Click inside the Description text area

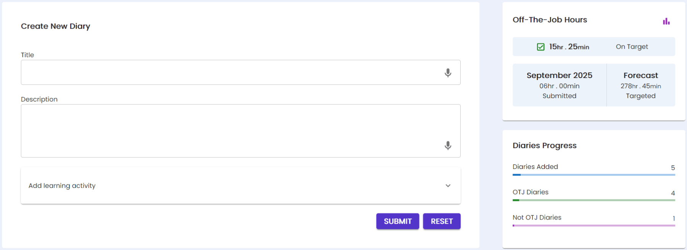(229, 131)
